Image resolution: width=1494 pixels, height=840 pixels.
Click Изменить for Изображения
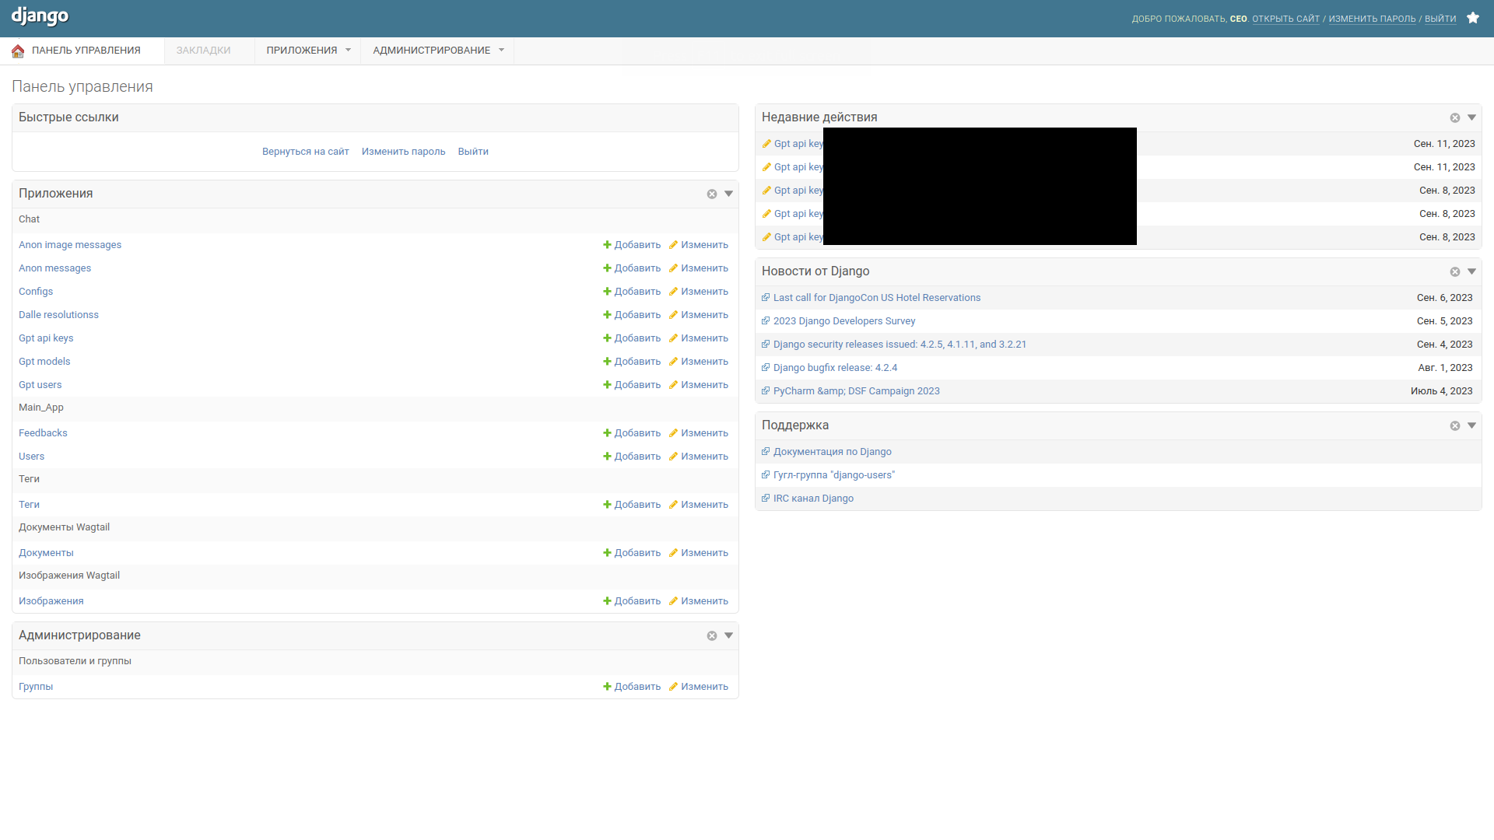[699, 601]
